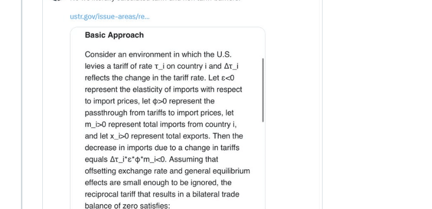Click the line "represent the elasticity of imports with respect"
Image resolution: width=432 pixels, height=209 pixels.
pyautogui.click(x=163, y=89)
